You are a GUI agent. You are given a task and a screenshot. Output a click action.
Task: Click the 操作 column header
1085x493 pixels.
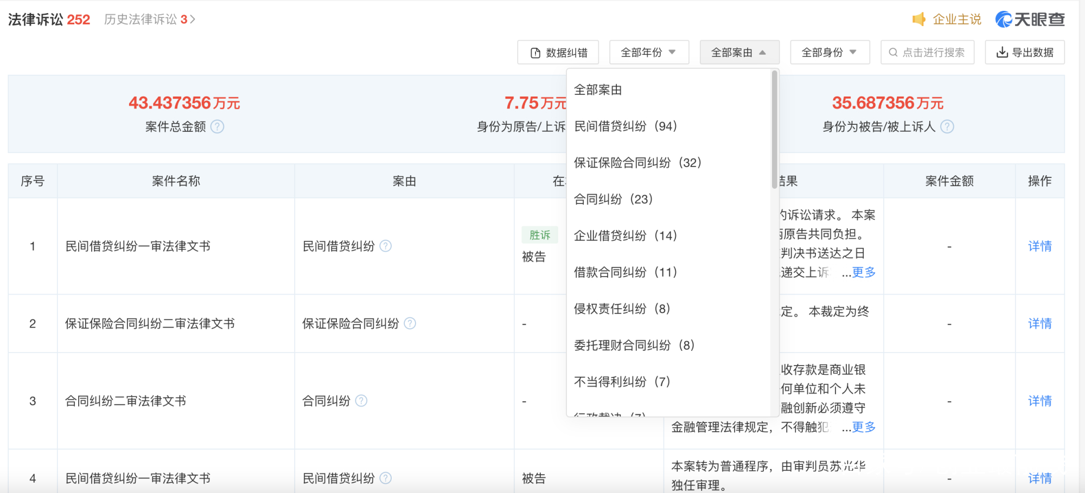coord(1040,181)
